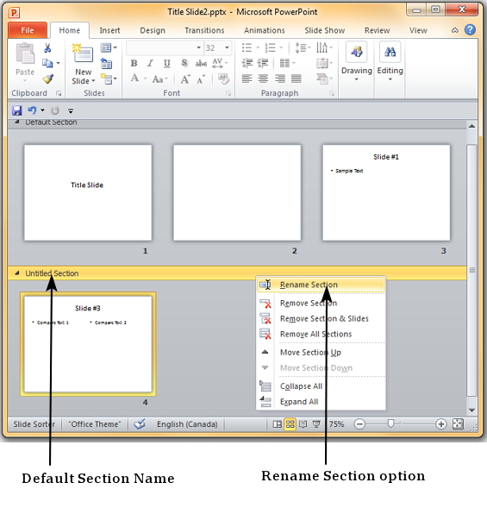
Task: Center the text alignment
Action: coord(263,78)
